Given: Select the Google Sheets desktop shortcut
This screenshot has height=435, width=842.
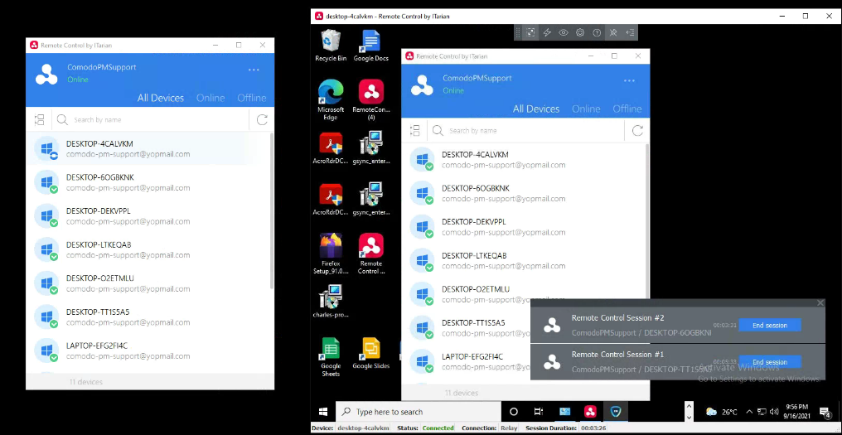Looking at the screenshot, I should click(x=331, y=357).
